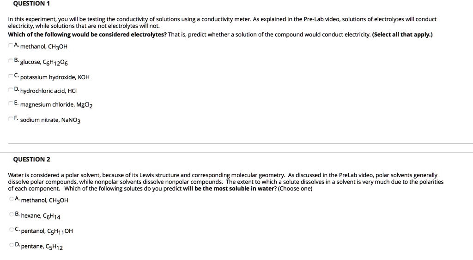
Task: Click the 'pentanol, C5H11OH' answer text
Action: (x=47, y=231)
